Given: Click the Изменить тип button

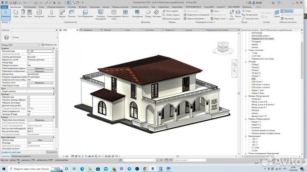Looking at the screenshot, I should pyautogui.click(x=49, y=45).
